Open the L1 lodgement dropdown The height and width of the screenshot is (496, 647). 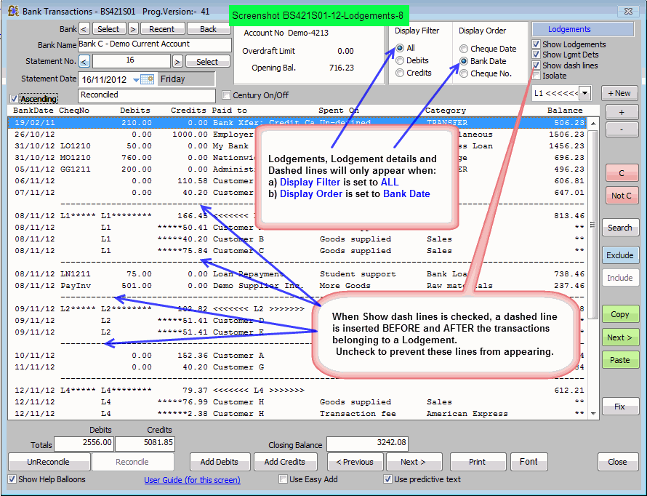coord(584,93)
